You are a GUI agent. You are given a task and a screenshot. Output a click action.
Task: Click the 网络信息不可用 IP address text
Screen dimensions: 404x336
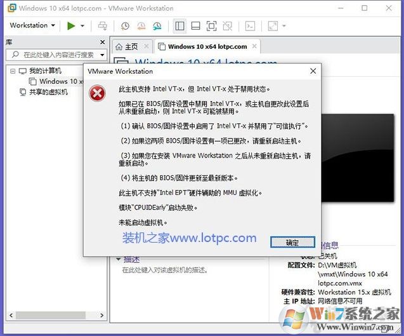coord(340,301)
